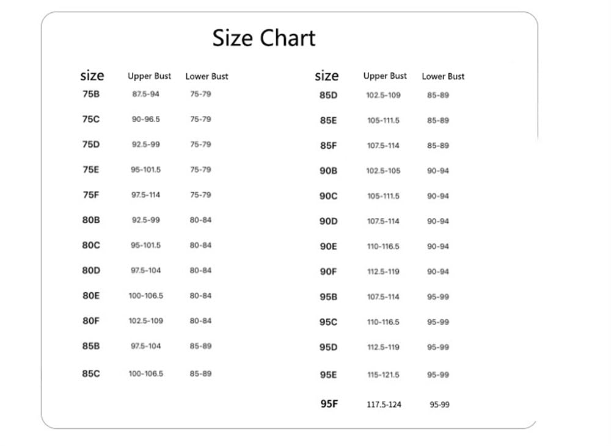Click the Size Chart title
The image size is (611, 446).
[264, 38]
